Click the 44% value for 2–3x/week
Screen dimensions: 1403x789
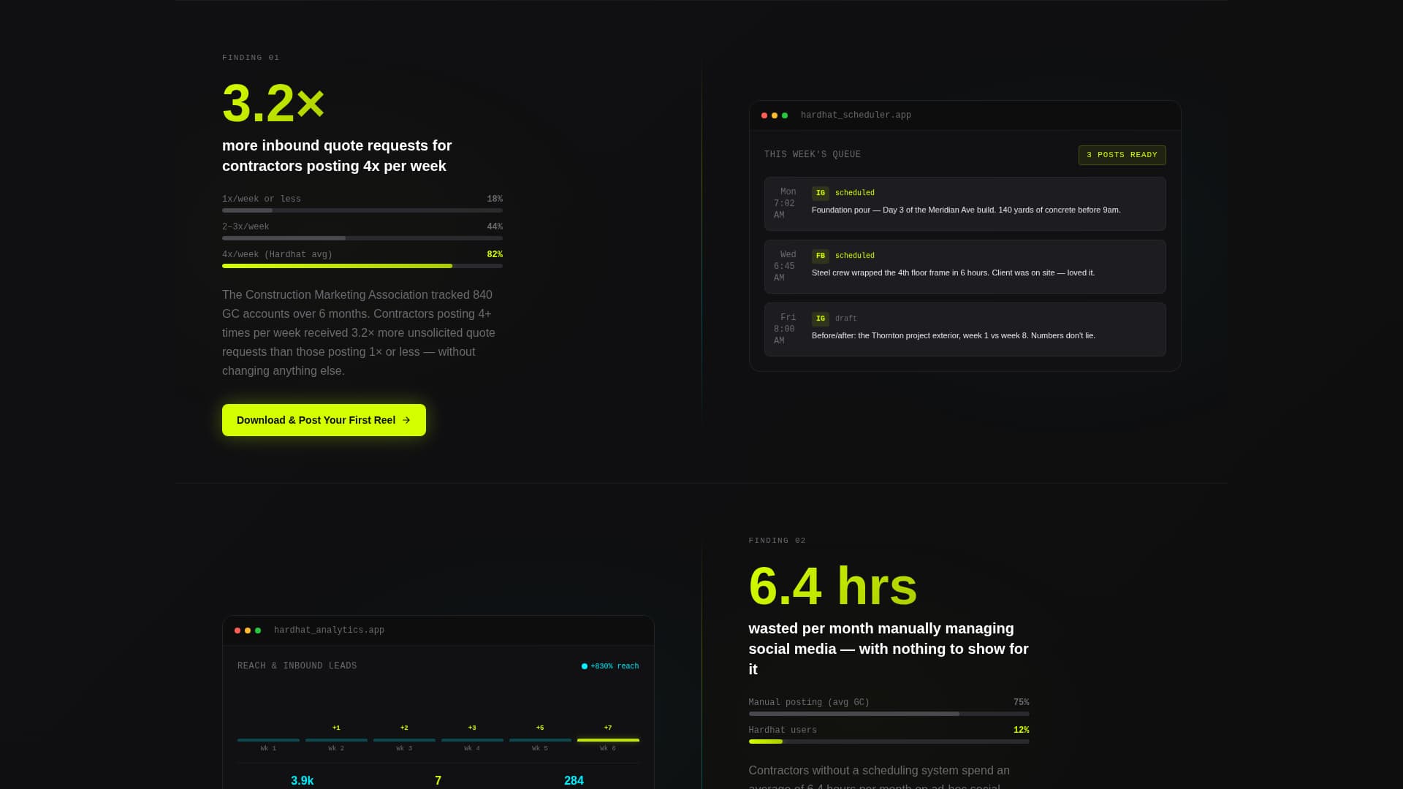click(x=495, y=226)
